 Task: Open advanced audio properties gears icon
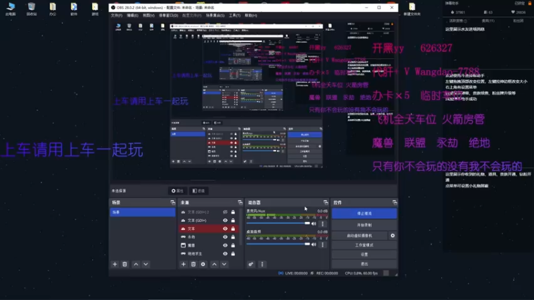click(x=251, y=264)
